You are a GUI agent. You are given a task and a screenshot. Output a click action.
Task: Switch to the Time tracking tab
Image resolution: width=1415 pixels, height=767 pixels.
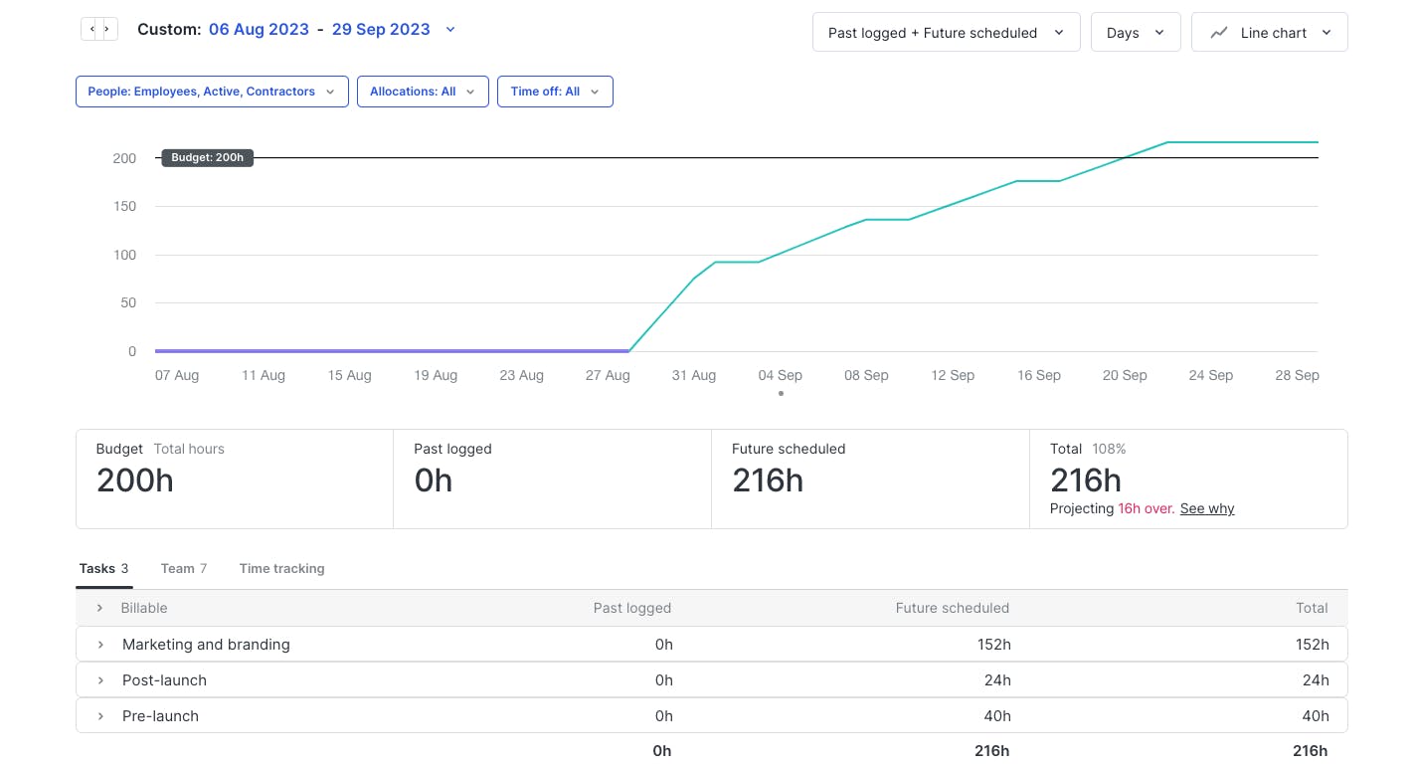point(281,569)
